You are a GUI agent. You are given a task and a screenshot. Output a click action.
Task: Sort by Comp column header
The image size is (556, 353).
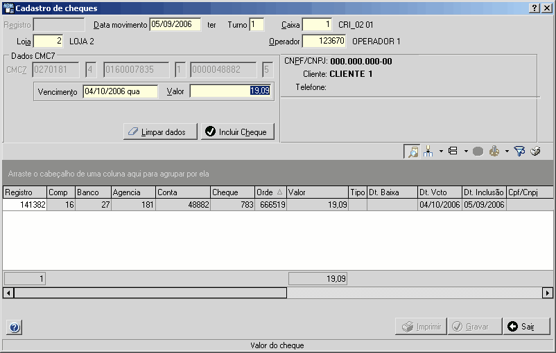click(61, 192)
